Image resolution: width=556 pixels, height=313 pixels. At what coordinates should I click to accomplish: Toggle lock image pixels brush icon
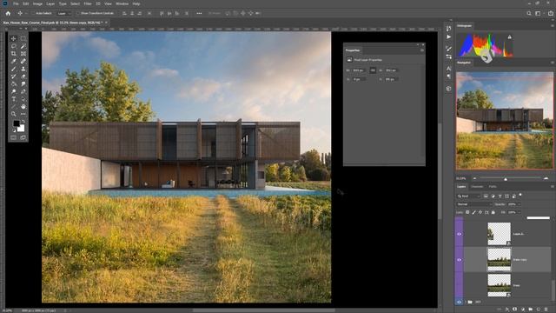[473, 212]
